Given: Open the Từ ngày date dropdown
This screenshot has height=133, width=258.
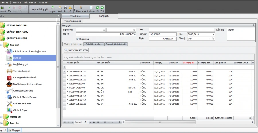Looking at the screenshot, I should [175, 35].
